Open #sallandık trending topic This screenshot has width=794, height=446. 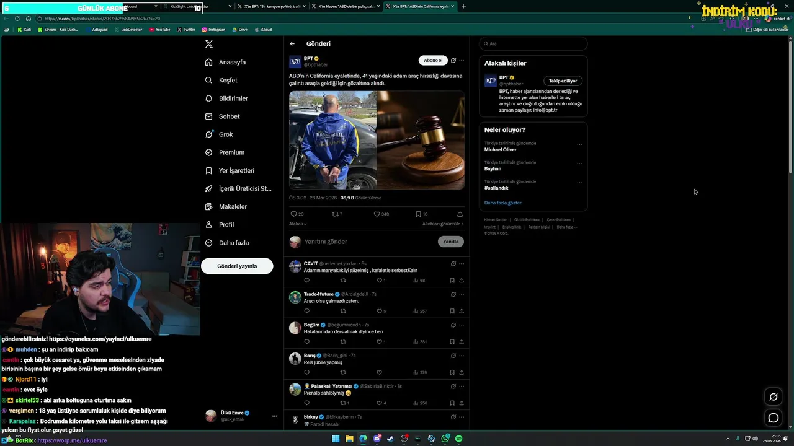point(496,188)
